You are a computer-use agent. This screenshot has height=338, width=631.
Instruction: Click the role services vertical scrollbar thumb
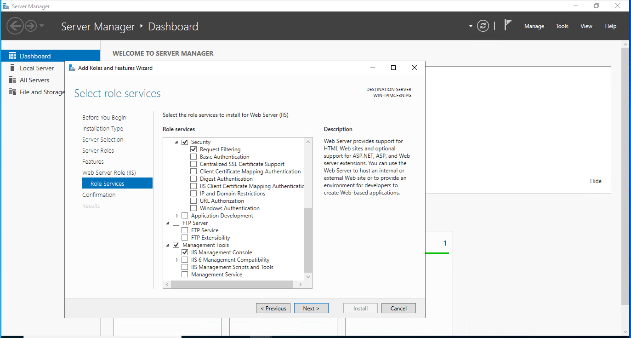(x=308, y=240)
